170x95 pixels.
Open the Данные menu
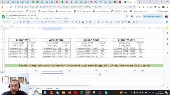coord(39,18)
